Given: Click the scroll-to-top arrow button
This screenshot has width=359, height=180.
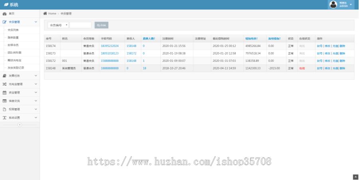Looking at the screenshot, I should 355,177.
